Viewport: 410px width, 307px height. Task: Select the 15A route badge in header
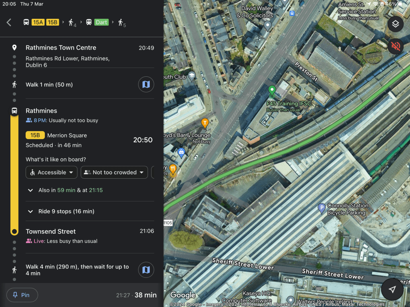click(x=38, y=22)
